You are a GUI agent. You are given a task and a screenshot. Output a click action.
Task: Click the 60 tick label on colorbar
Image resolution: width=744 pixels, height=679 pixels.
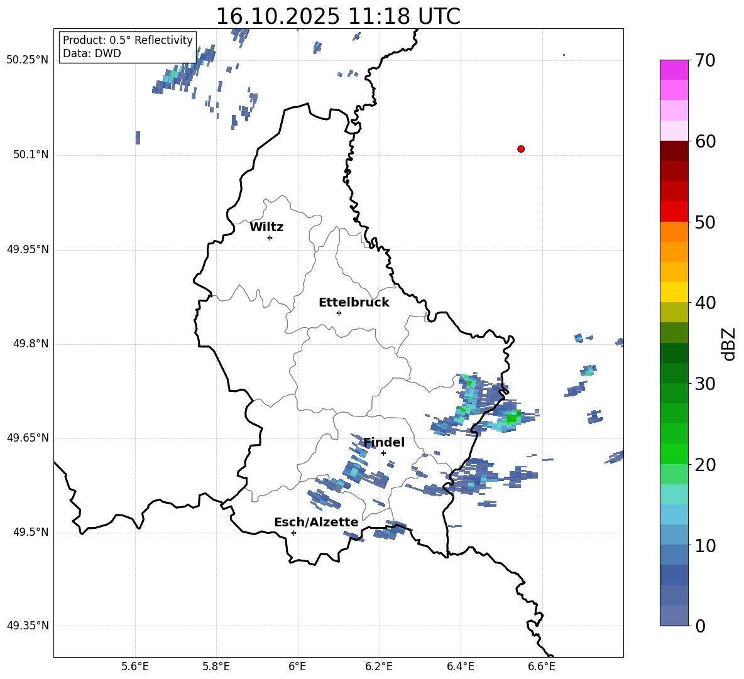pyautogui.click(x=705, y=141)
